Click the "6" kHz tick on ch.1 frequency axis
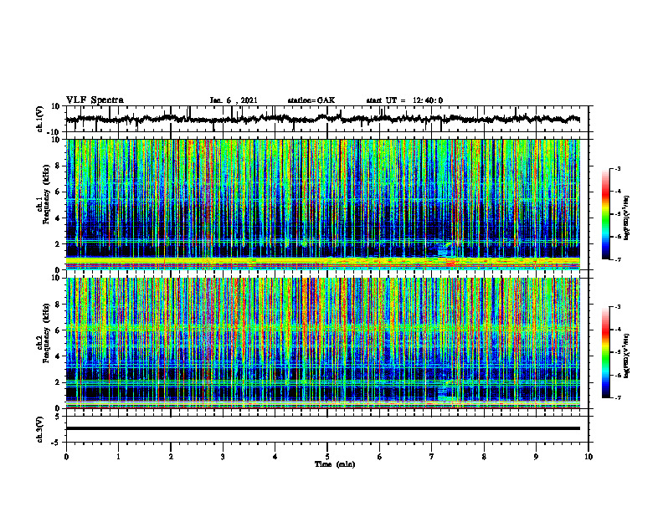The width and height of the screenshot is (663, 512). point(58,192)
